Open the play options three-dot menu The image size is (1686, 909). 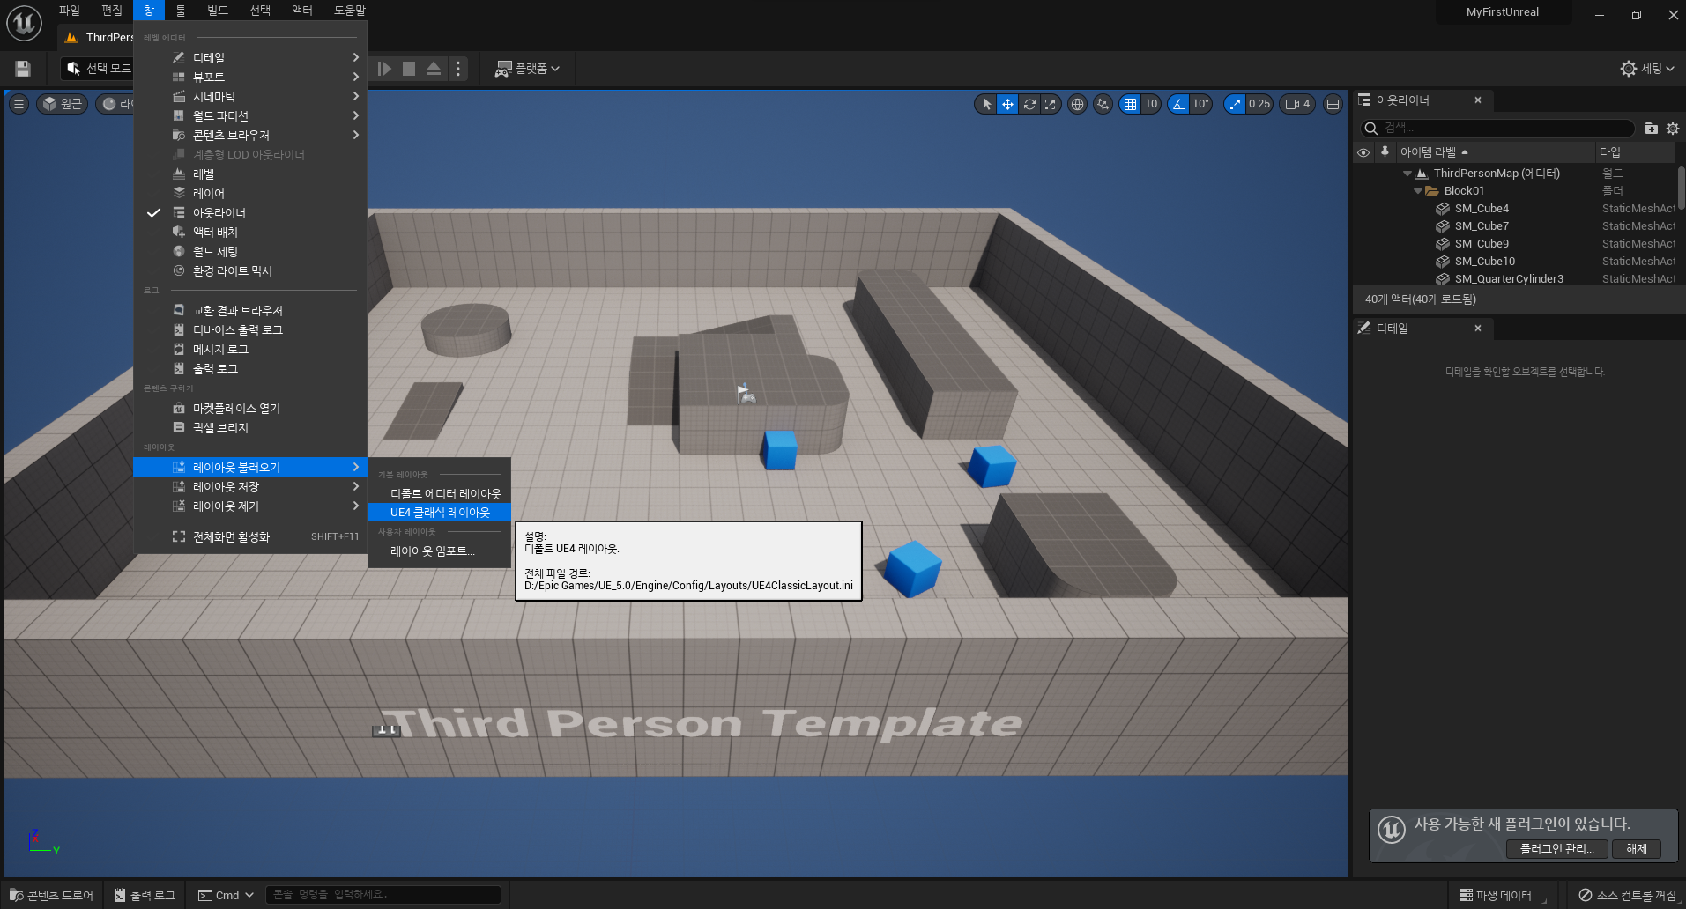click(x=458, y=69)
